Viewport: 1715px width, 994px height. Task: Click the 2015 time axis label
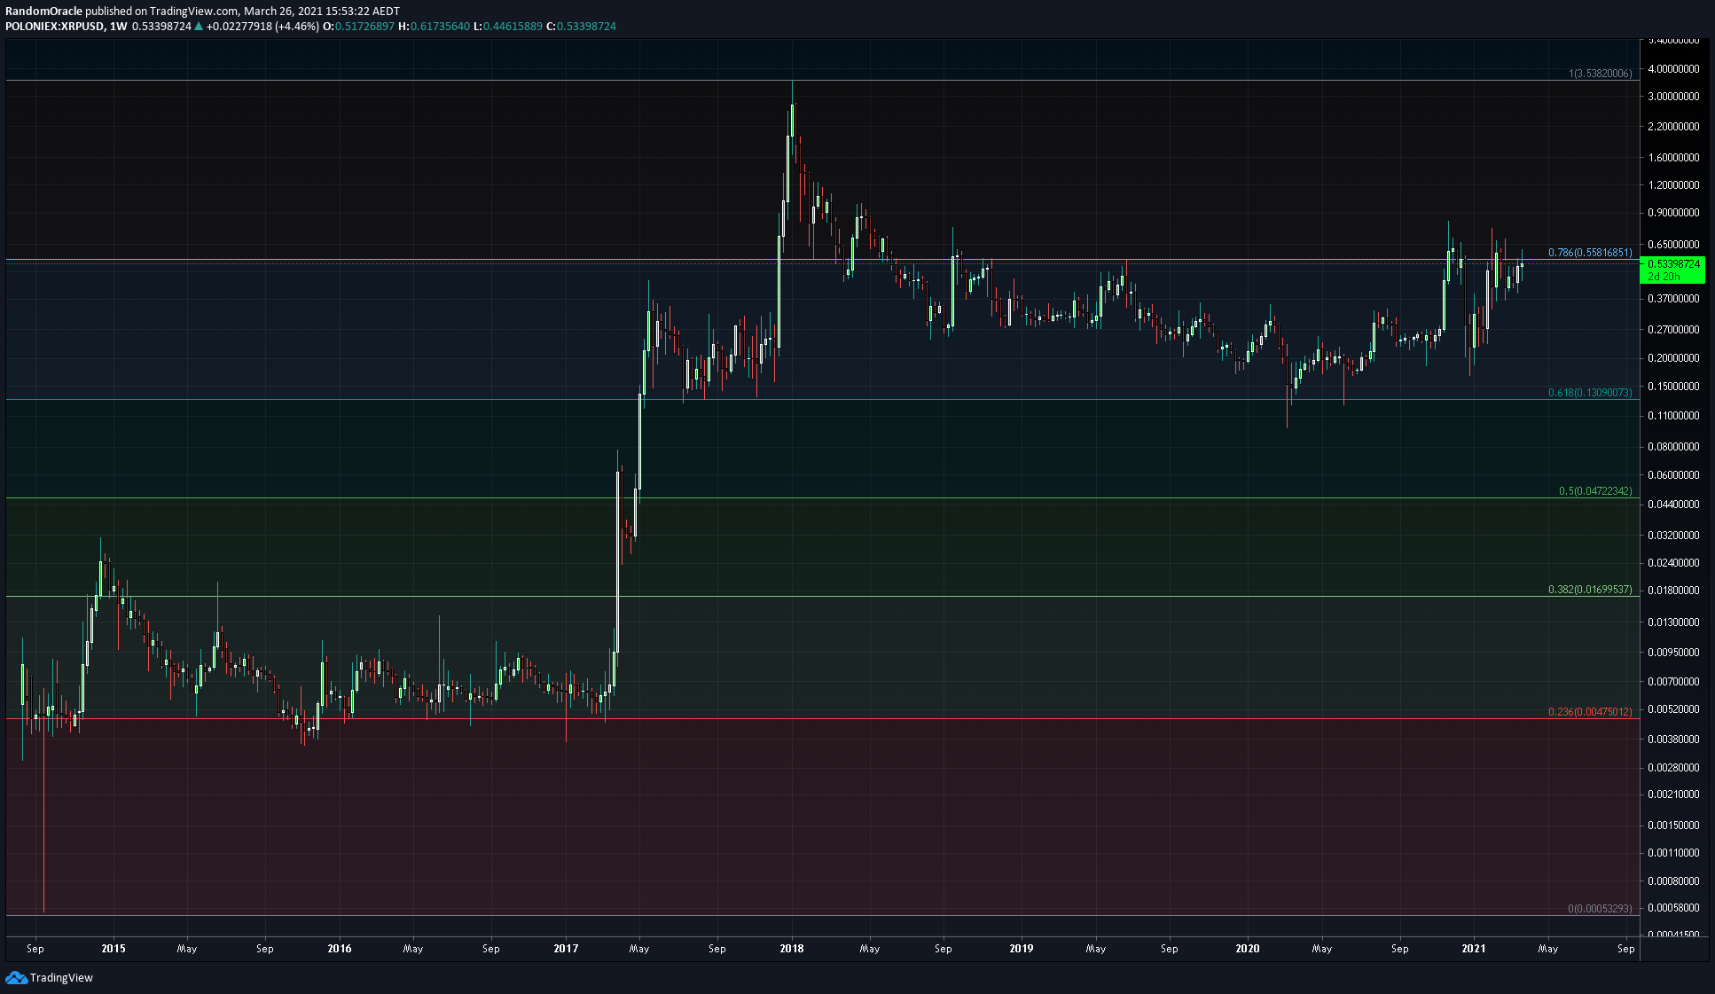pos(114,949)
